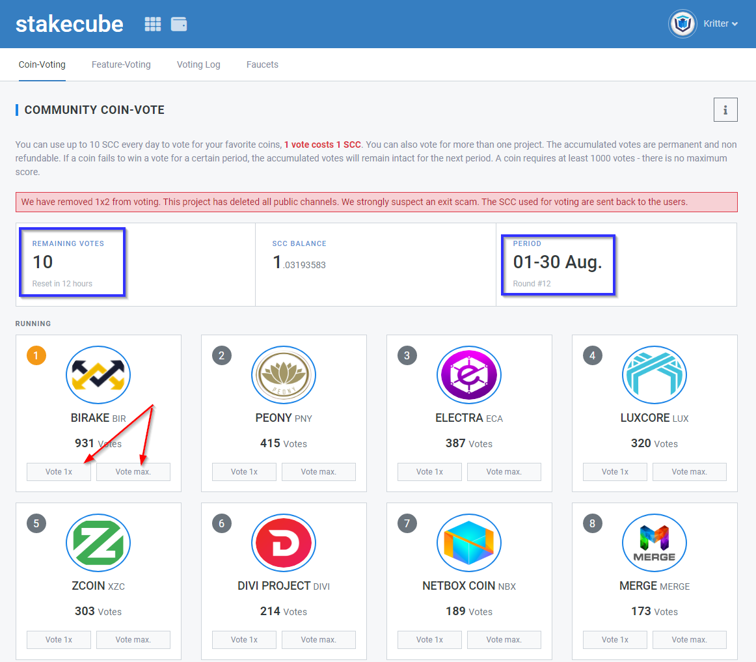Click the DIVI PROJECT DIVI coin name
The height and width of the screenshot is (662, 756).
point(284,586)
